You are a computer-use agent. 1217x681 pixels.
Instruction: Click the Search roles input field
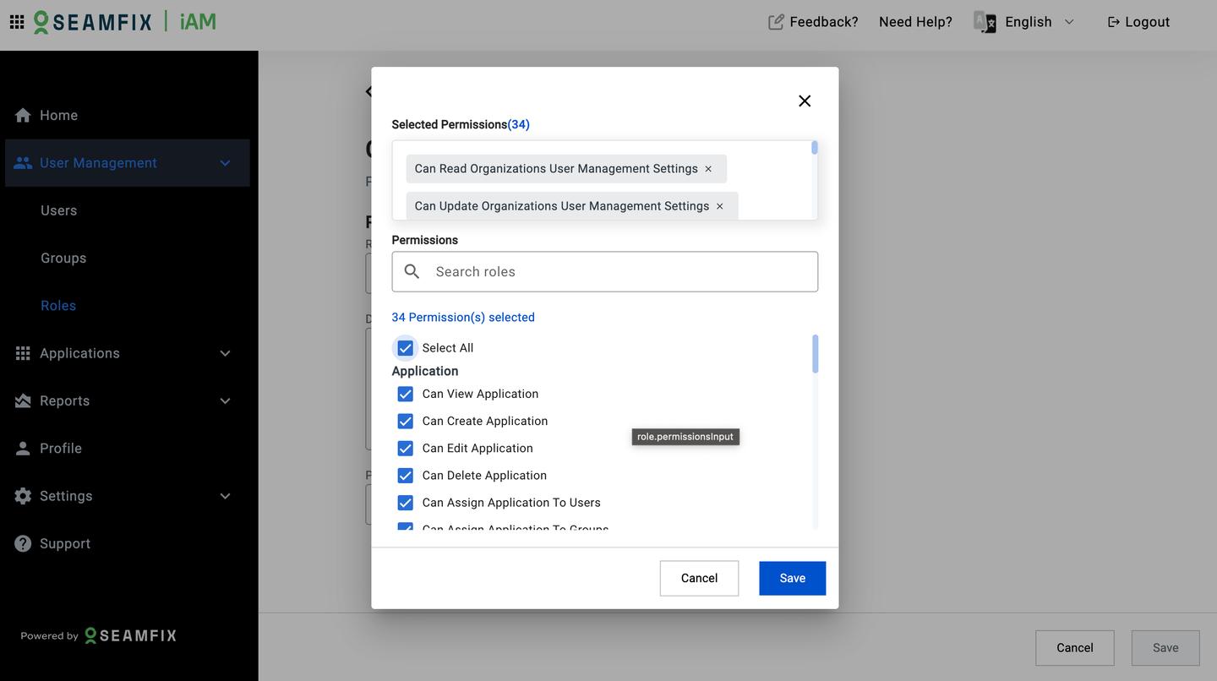point(605,271)
